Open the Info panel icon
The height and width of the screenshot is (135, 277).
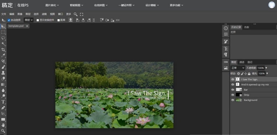click(226, 28)
